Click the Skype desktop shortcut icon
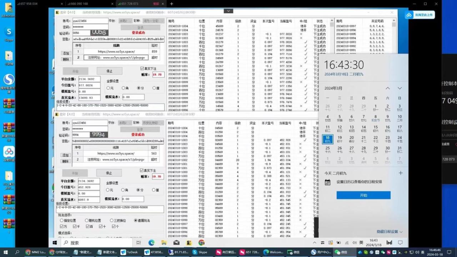Image resolution: width=457 pixels, height=257 pixels. pos(9,32)
